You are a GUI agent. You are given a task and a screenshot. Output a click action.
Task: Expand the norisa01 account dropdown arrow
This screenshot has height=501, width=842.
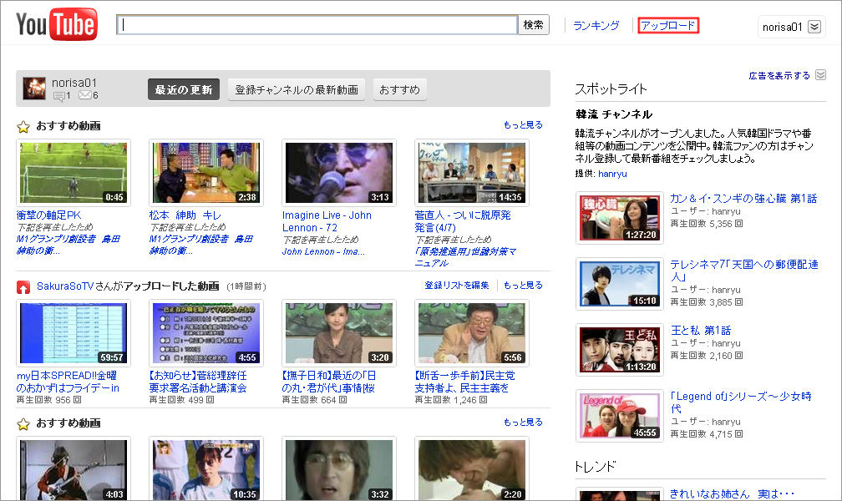pos(814,27)
